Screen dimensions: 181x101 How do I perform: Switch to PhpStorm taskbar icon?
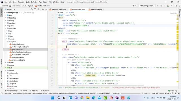(117, 98)
